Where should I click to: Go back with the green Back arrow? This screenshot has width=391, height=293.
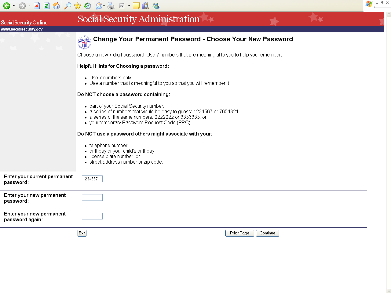[6, 6]
